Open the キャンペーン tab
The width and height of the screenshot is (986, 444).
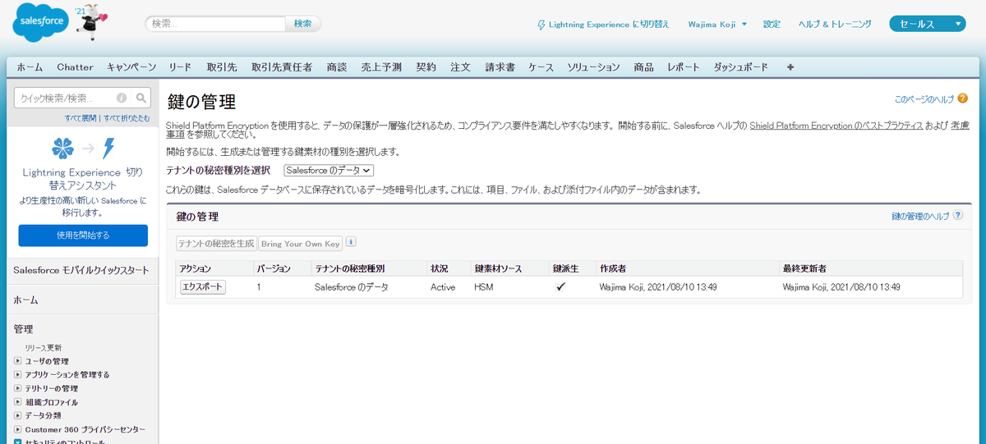point(131,67)
